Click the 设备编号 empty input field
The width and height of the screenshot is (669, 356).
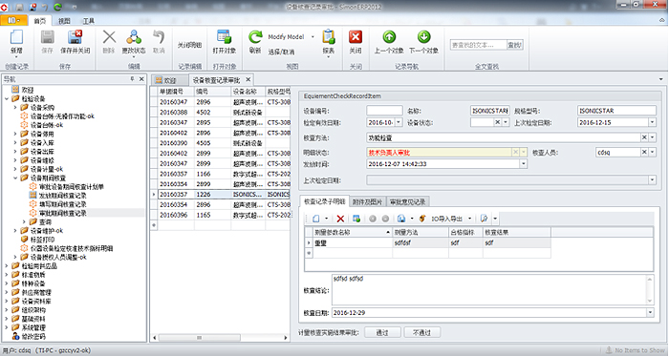(x=384, y=111)
